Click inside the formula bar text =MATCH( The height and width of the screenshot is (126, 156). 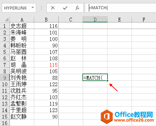[x=98, y=8]
